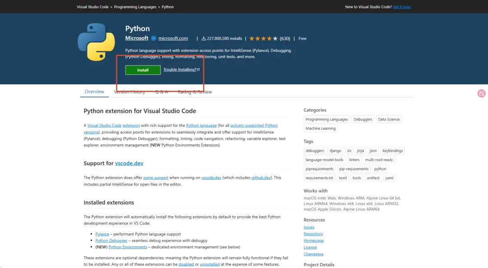Open the Repository resource link
This screenshot has height=268, width=488.
314,234
